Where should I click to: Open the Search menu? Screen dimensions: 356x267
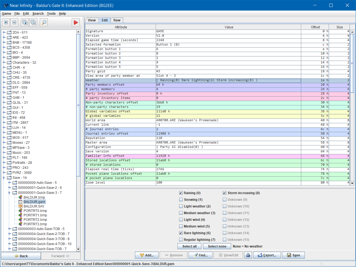pos(38,14)
